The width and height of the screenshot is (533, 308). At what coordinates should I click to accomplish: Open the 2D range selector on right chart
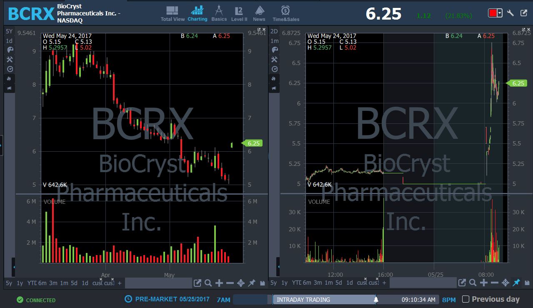(274, 31)
